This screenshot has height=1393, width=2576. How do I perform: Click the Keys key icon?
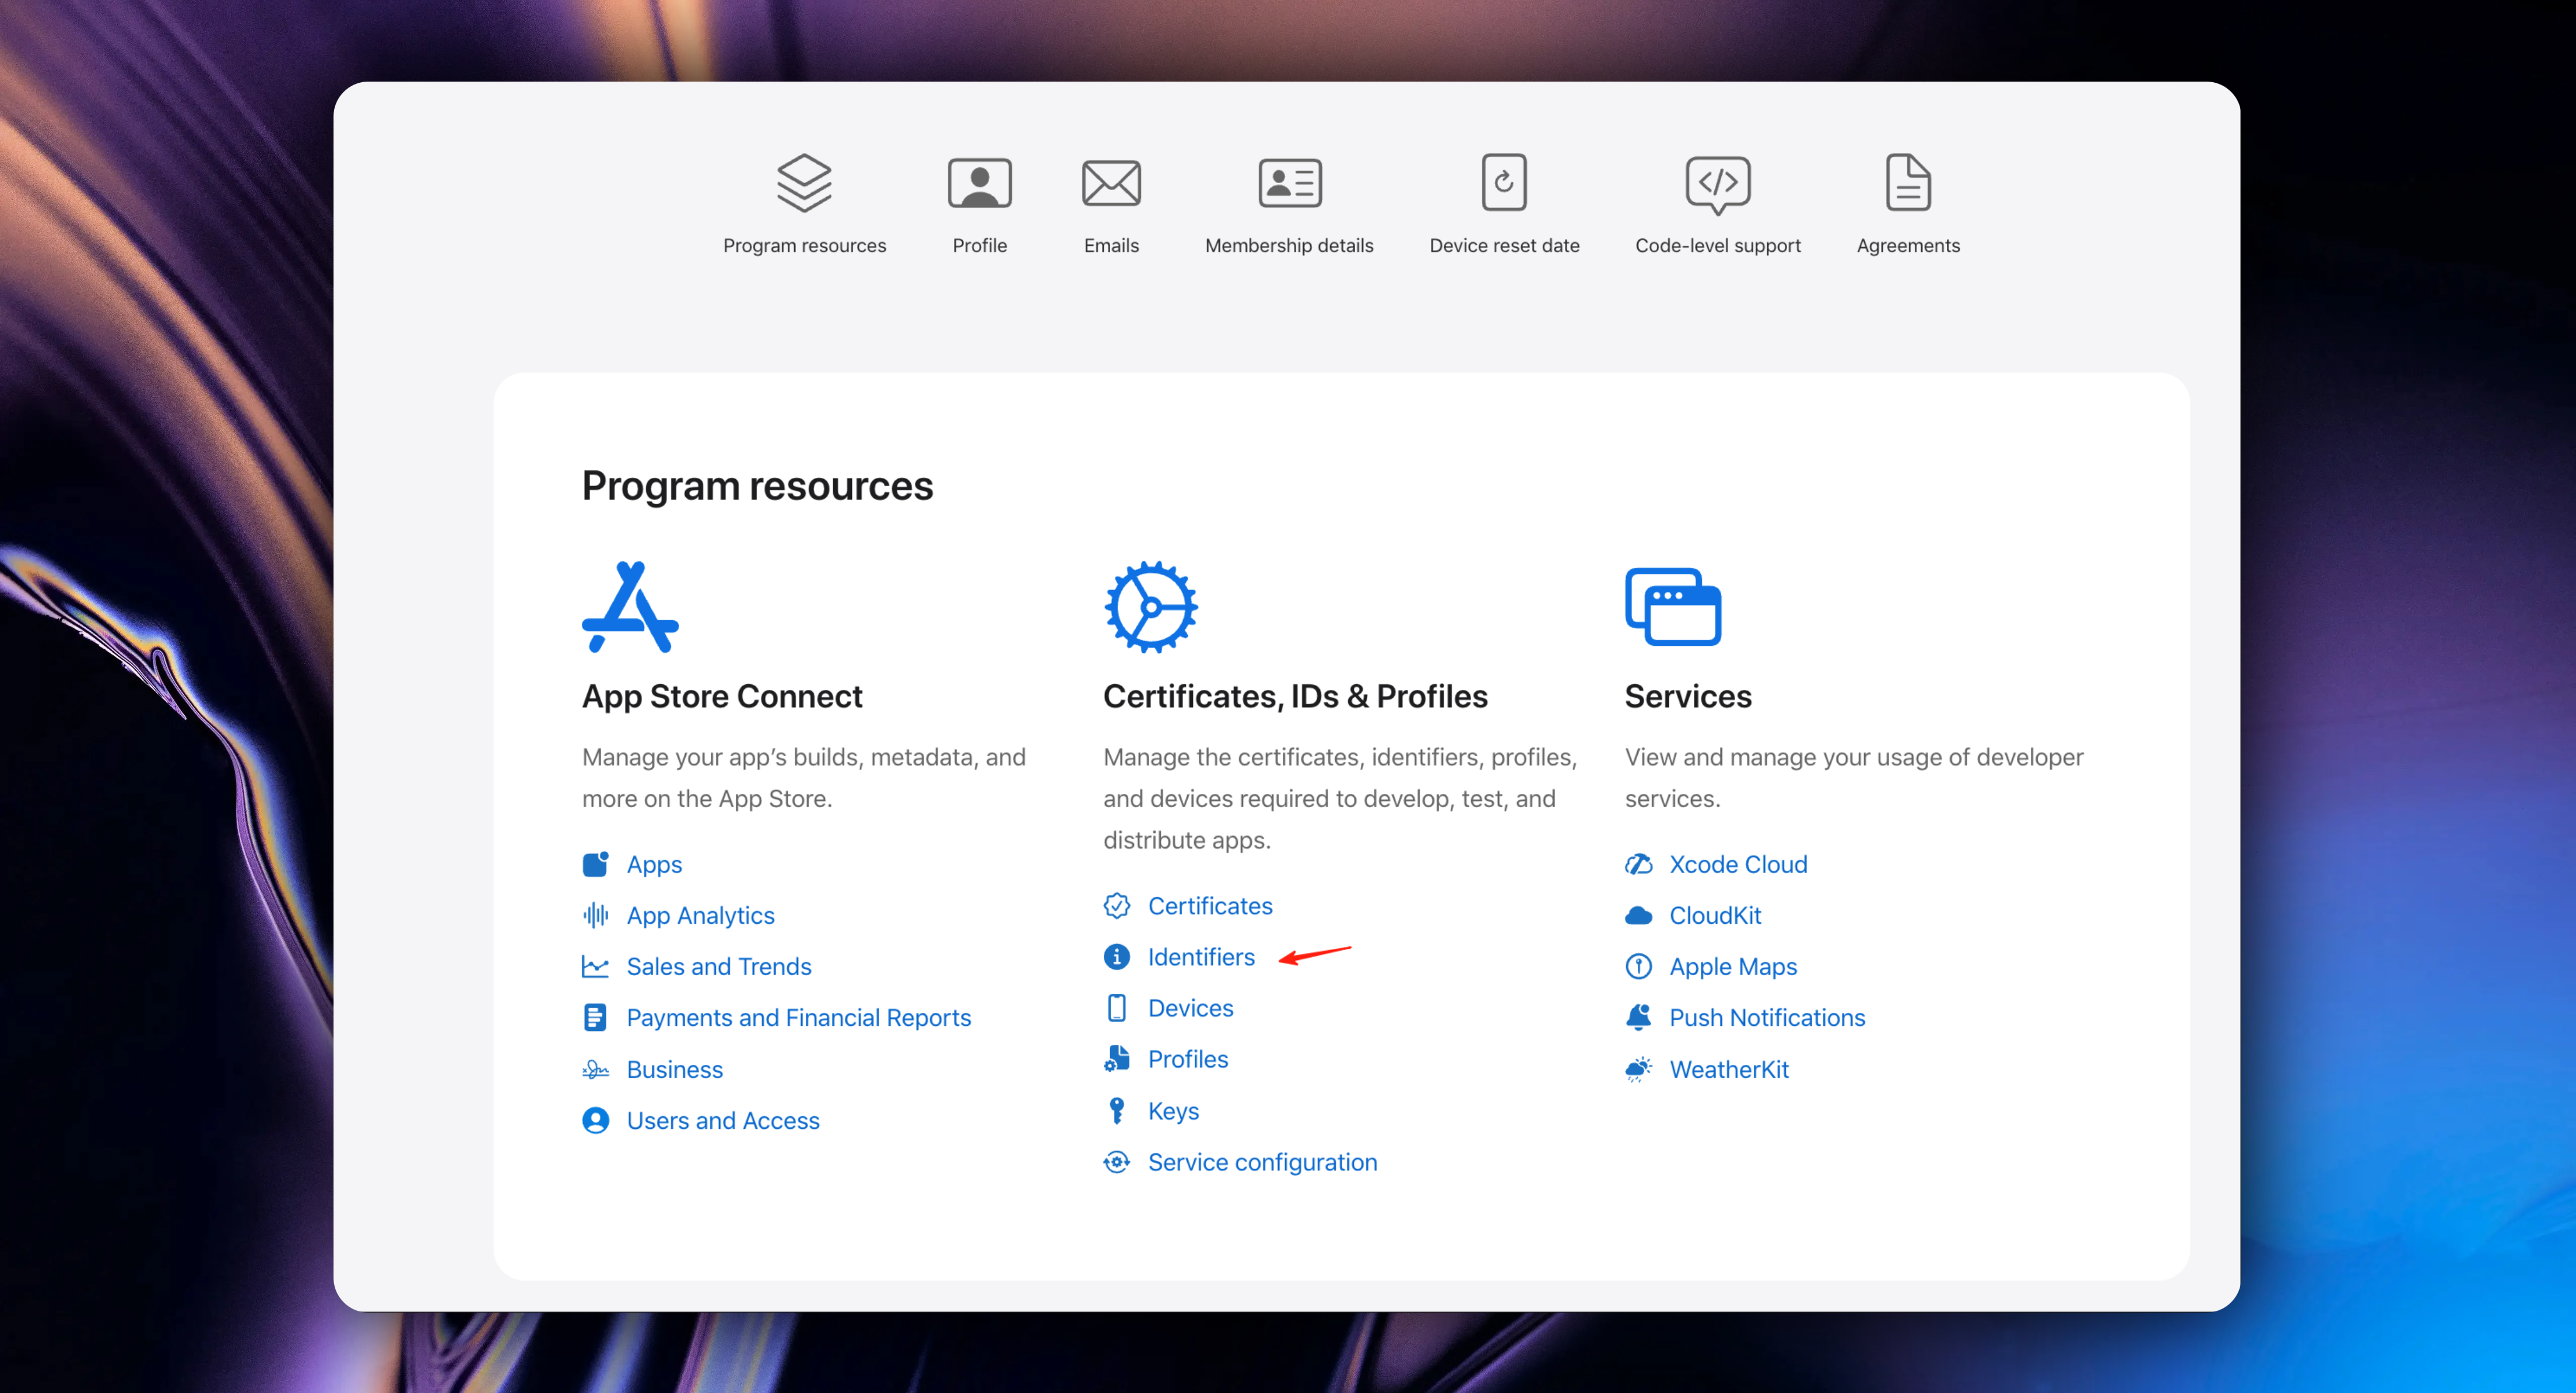tap(1116, 1110)
